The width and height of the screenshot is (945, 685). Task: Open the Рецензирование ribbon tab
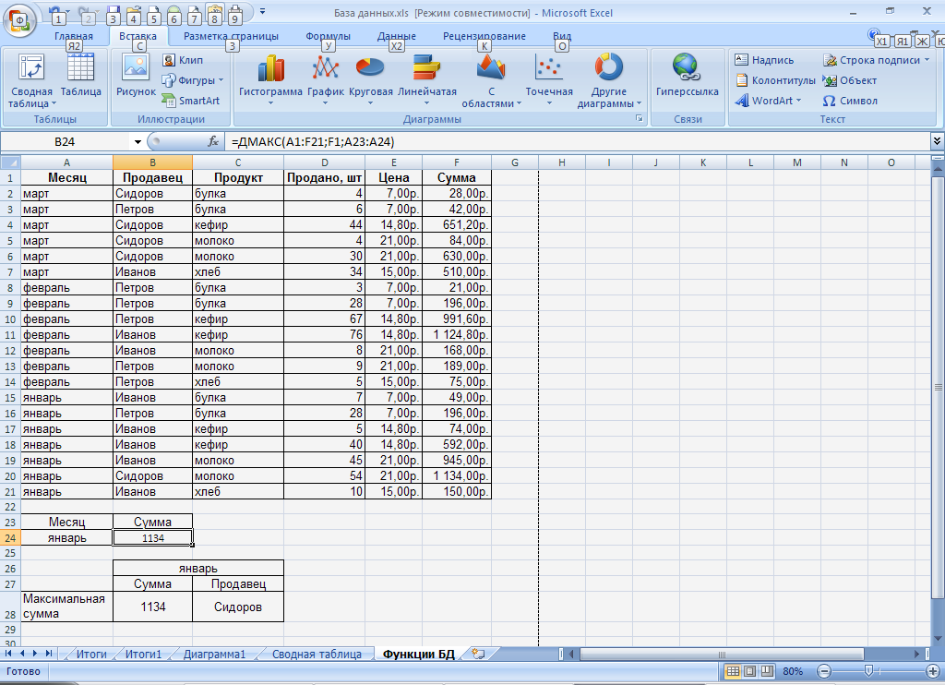[484, 36]
